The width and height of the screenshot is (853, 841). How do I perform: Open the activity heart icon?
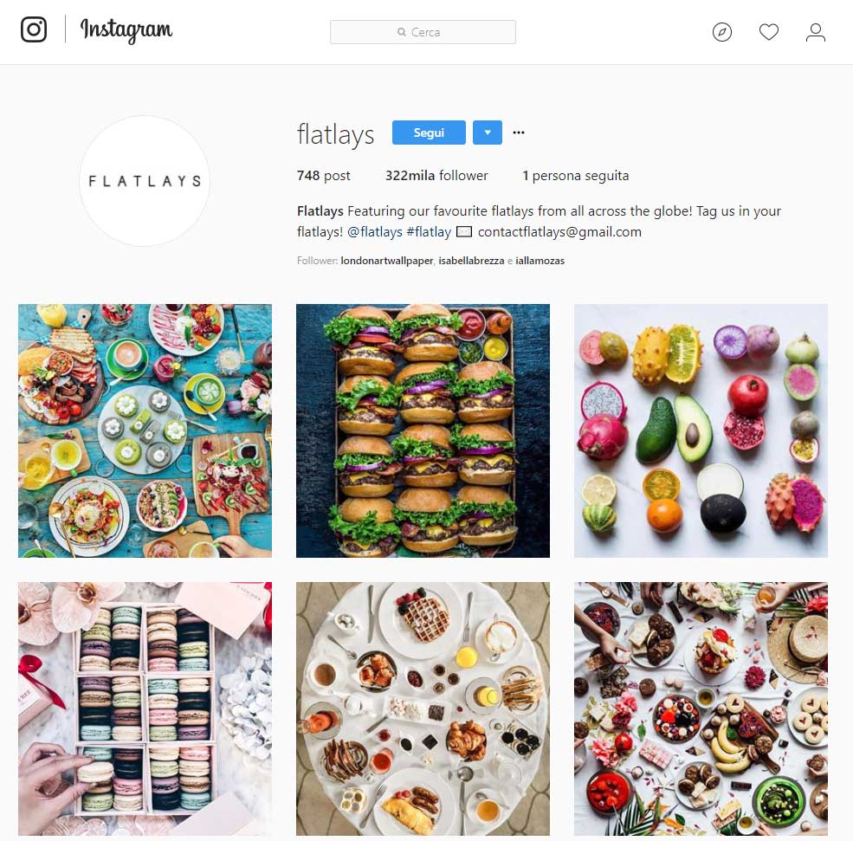pos(769,32)
